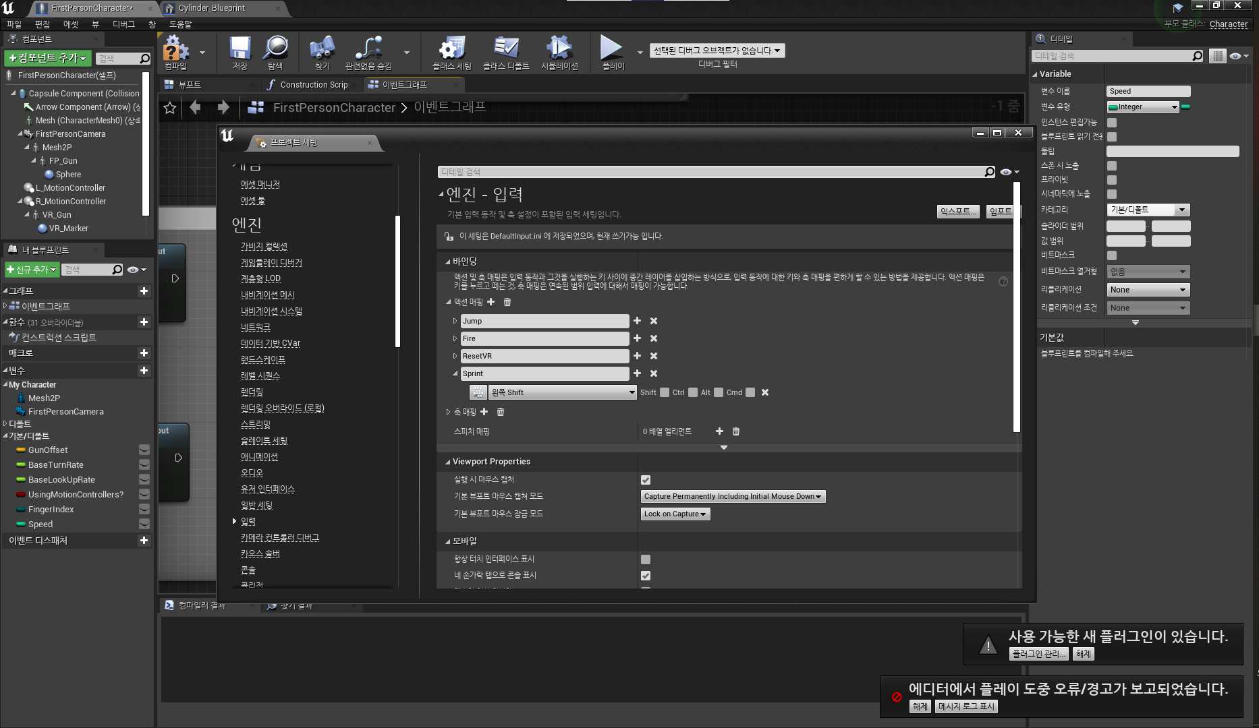Open Capture Permanently mouse capture mode dropdown
Screen dimensions: 1259x728
coord(733,497)
